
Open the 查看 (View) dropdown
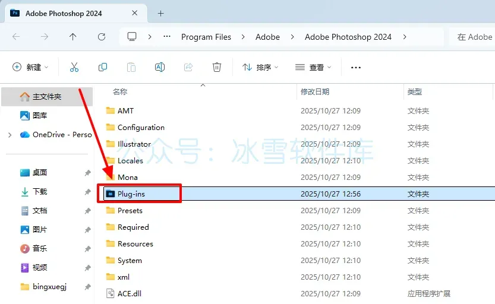click(313, 67)
